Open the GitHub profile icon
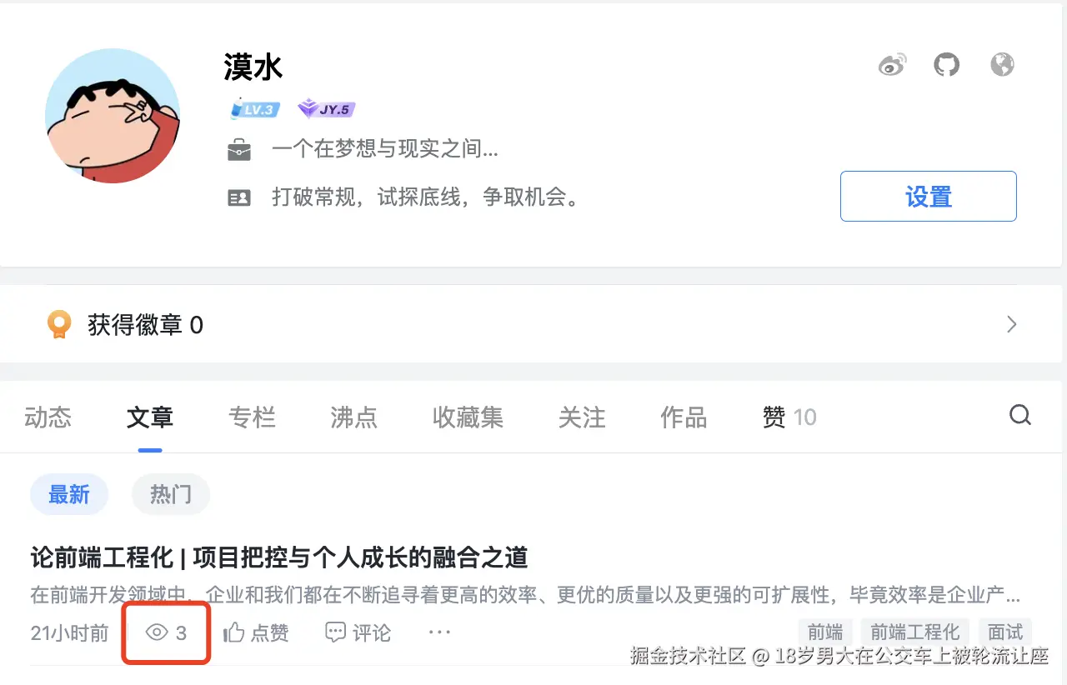 [946, 63]
